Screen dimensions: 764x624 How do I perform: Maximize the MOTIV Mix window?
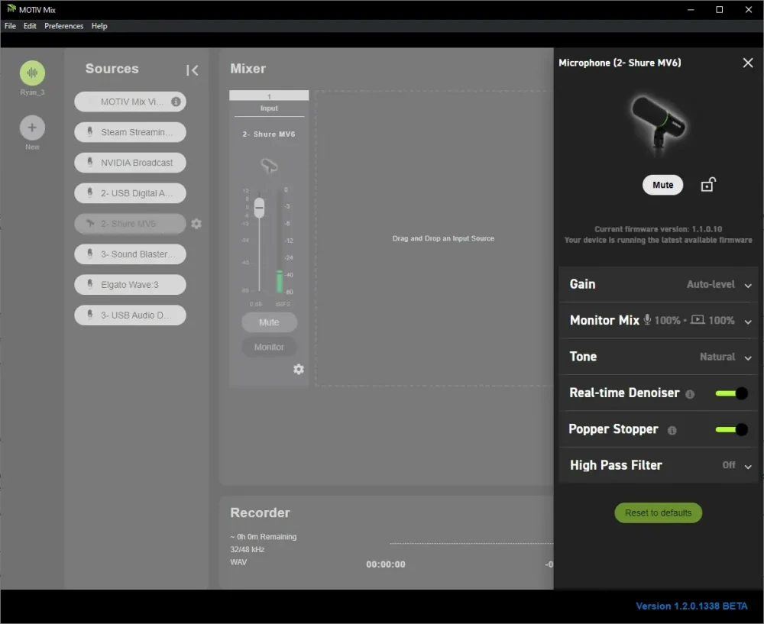pyautogui.click(x=719, y=10)
